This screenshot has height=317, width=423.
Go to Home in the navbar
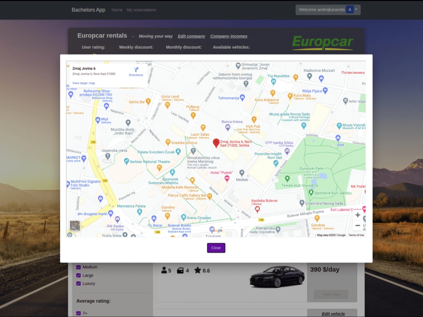[117, 10]
